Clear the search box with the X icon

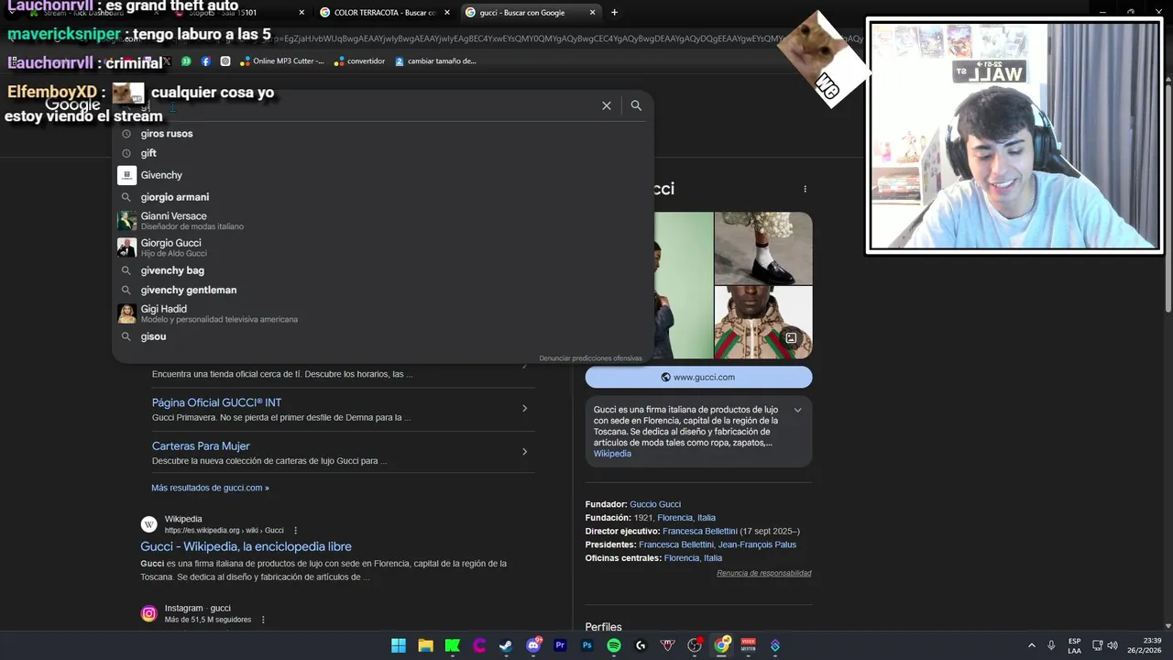click(x=606, y=105)
